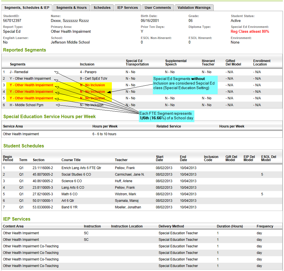Click teacher Huff, Arlene

(x=124, y=181)
